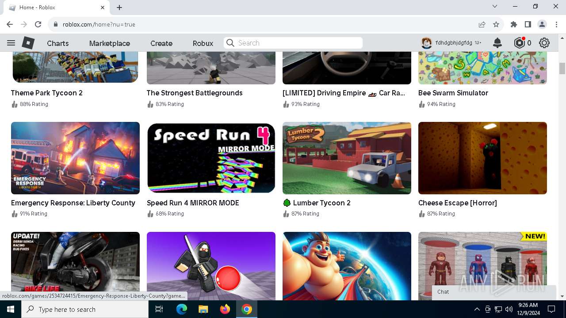
Task: Click the Driving Empire thumbnail image
Action: pos(347,68)
